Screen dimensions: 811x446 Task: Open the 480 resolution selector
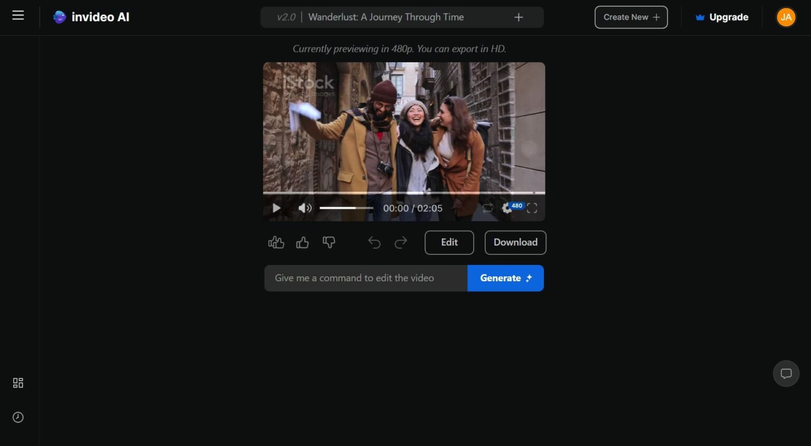click(x=516, y=205)
